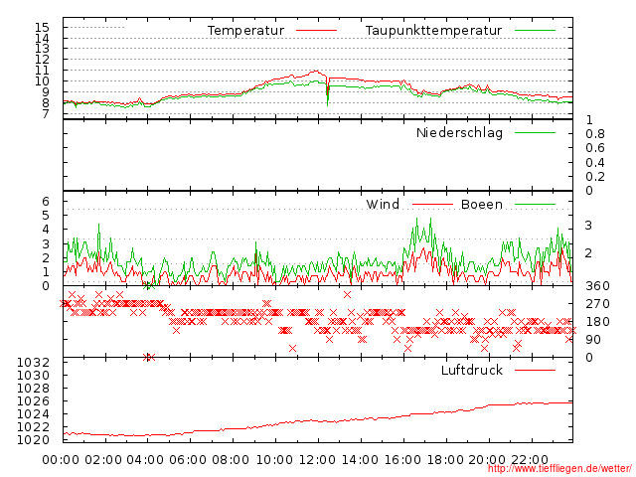Click the 0.8 precipitation axis value
636x477 pixels.
(x=595, y=134)
